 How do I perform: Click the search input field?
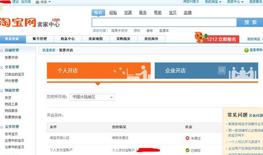click(x=164, y=22)
